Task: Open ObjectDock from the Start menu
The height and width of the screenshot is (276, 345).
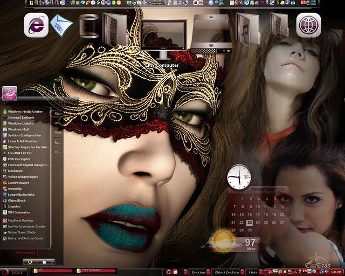Action: click(17, 200)
